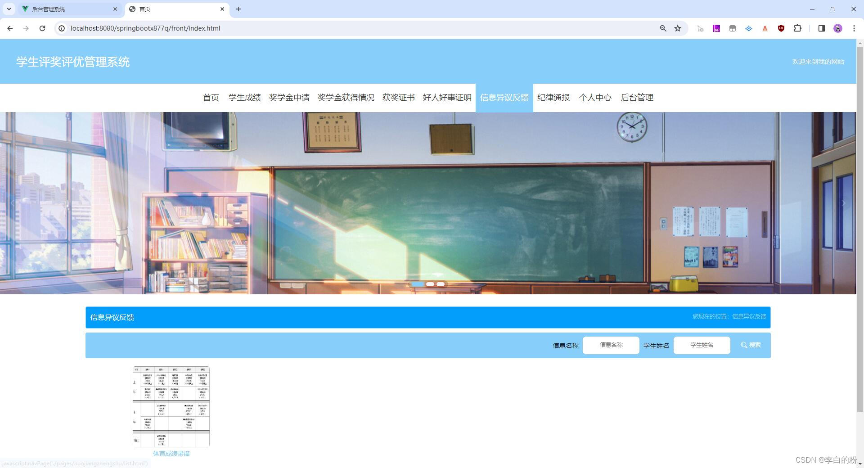Show the previous carousel banner image

pyautogui.click(x=12, y=203)
